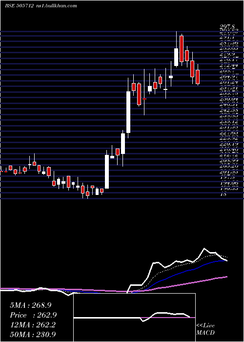Click the 250.04 price axis label
The height and width of the screenshot is (342, 244).
pyautogui.click(x=229, y=99)
